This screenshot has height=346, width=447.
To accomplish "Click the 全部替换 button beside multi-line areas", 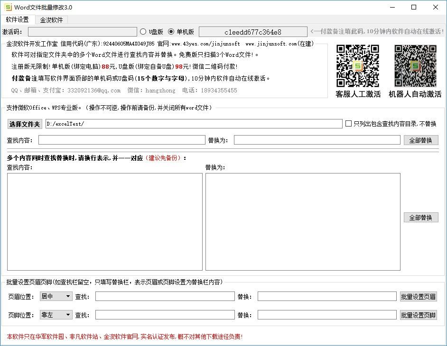I will (x=421, y=218).
